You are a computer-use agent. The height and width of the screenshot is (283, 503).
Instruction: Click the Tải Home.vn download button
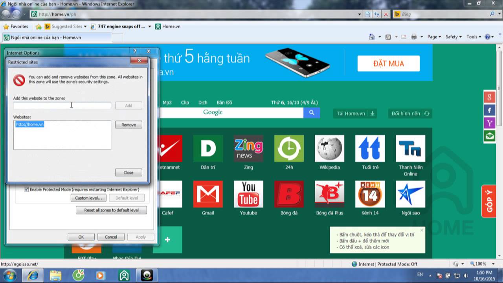(356, 113)
